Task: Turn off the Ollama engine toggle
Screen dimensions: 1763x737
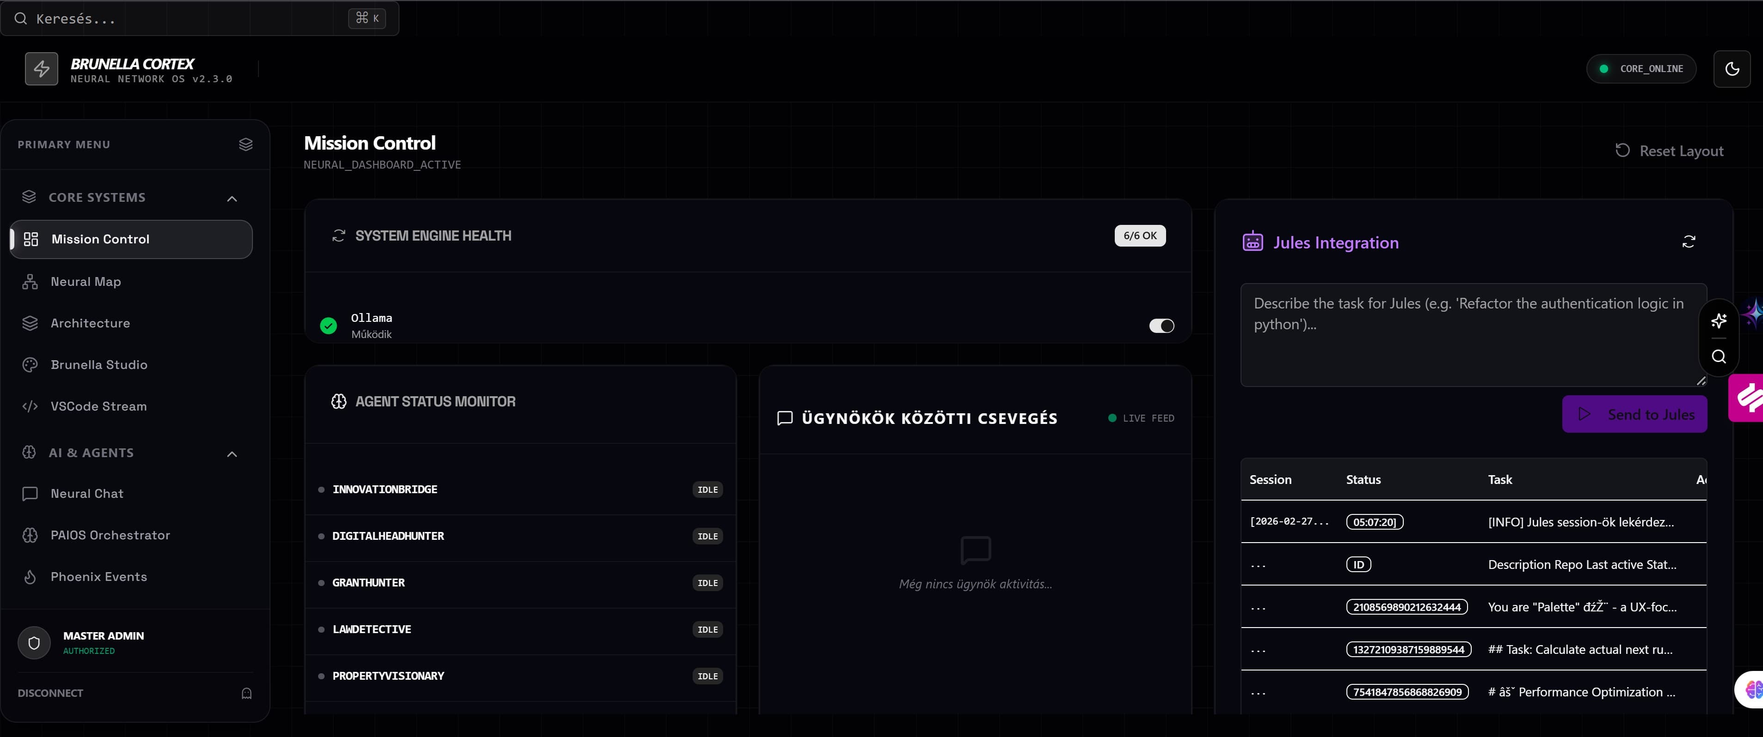Action: coord(1161,326)
